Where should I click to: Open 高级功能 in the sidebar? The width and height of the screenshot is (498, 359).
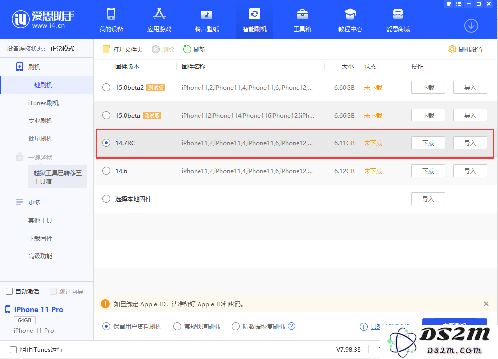click(x=40, y=256)
